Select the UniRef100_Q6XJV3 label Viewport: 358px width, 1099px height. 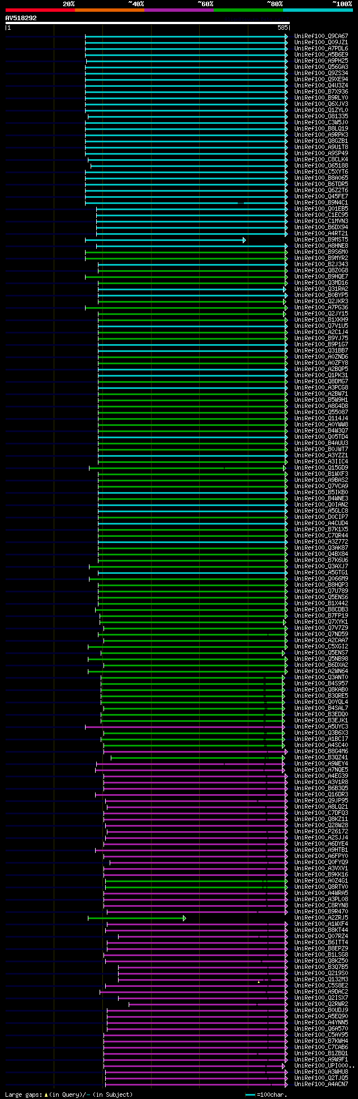(x=321, y=104)
